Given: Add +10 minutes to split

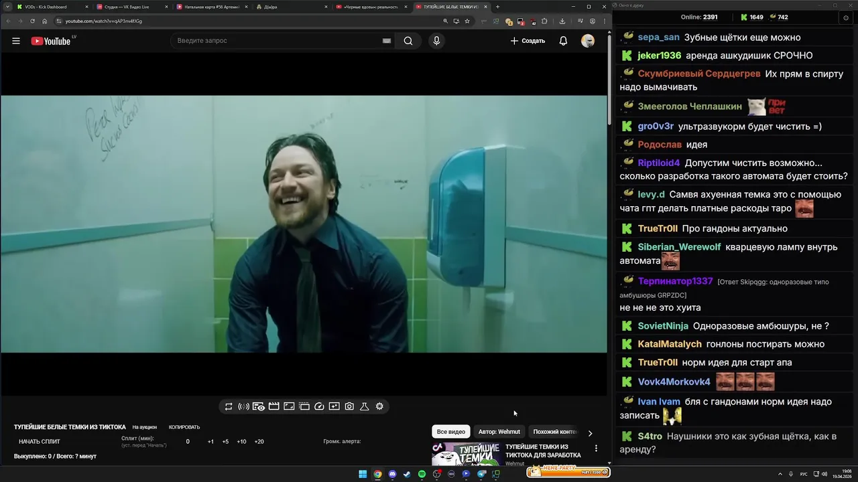Looking at the screenshot, I should coord(241,442).
